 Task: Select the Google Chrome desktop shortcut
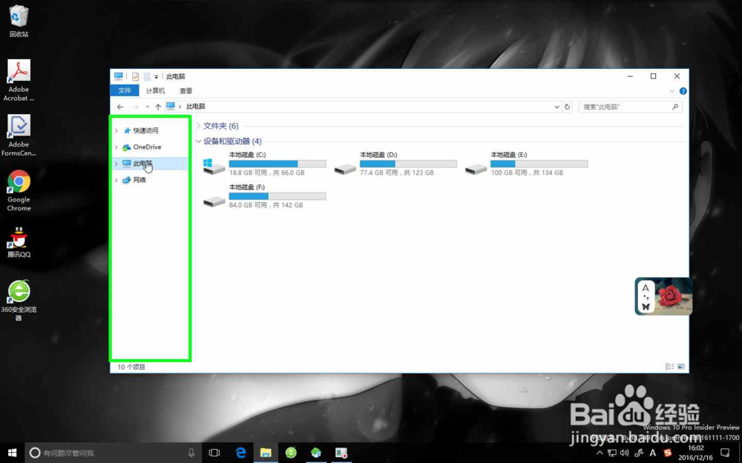click(19, 190)
